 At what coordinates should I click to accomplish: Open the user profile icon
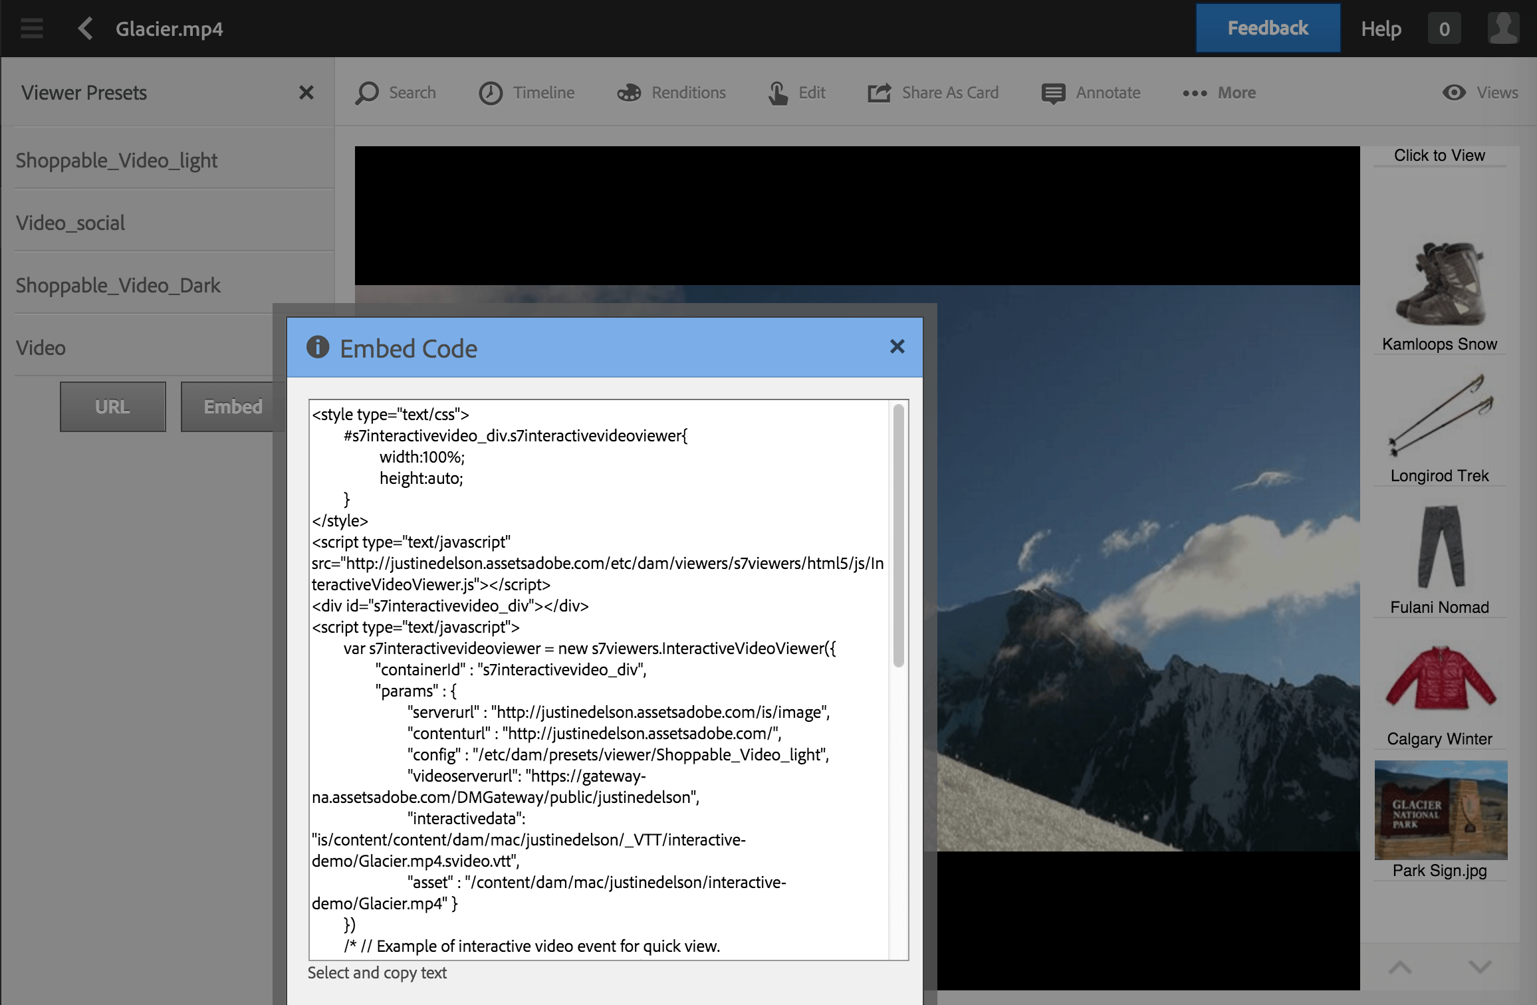tap(1503, 28)
